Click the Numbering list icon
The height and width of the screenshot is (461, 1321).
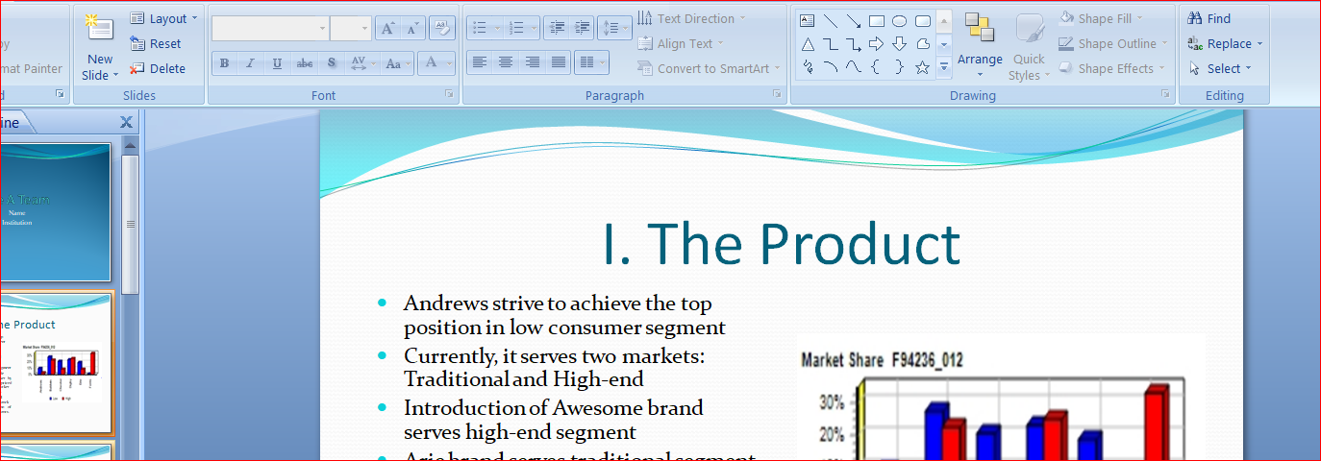tap(516, 28)
